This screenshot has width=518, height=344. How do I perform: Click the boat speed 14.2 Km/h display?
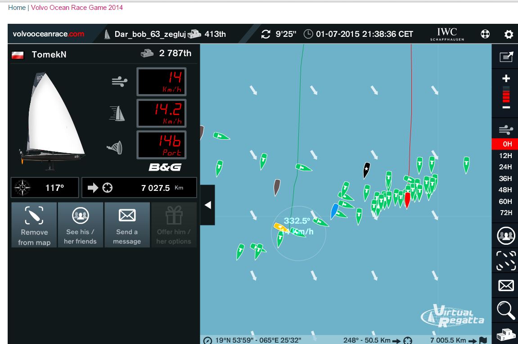coord(162,113)
